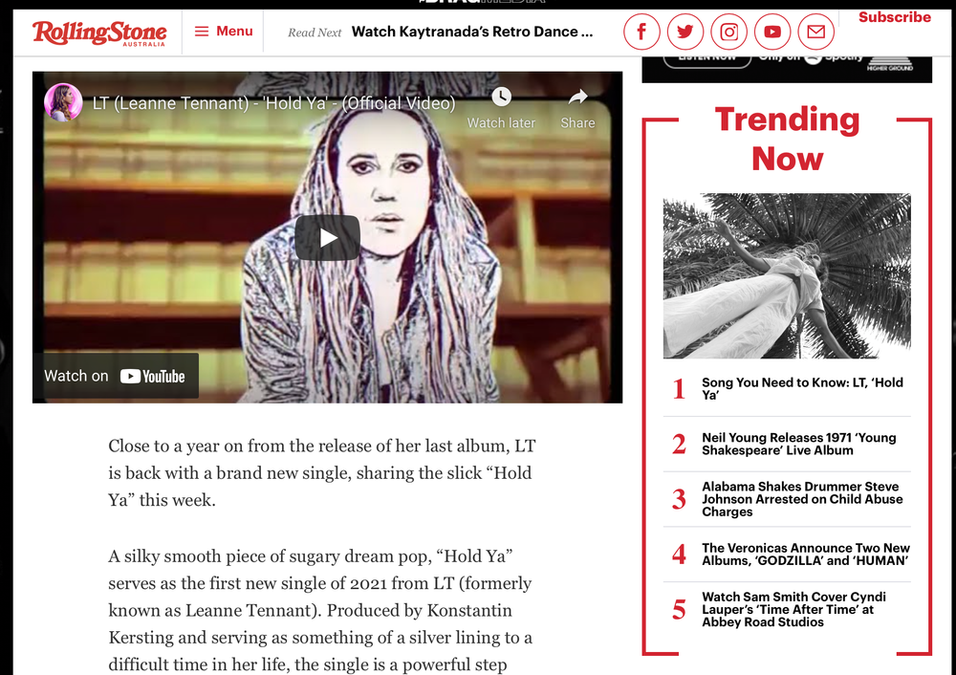Viewport: 956px width, 675px height.
Task: Open video title 'LT (Leanne Tennant) - Hold Ya'
Action: click(x=273, y=103)
